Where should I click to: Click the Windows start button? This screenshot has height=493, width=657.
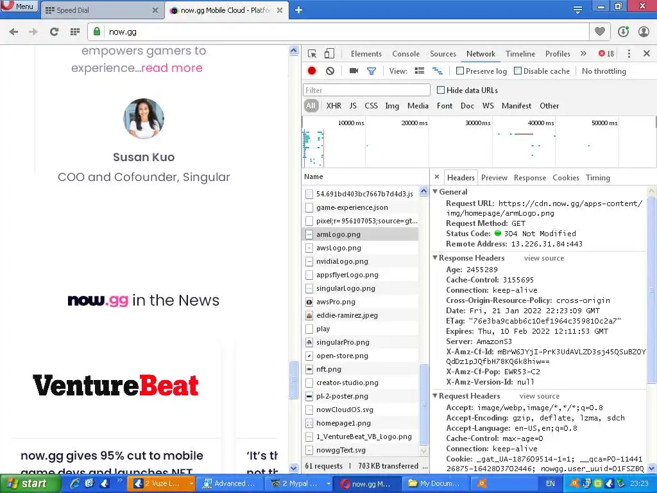click(30, 484)
